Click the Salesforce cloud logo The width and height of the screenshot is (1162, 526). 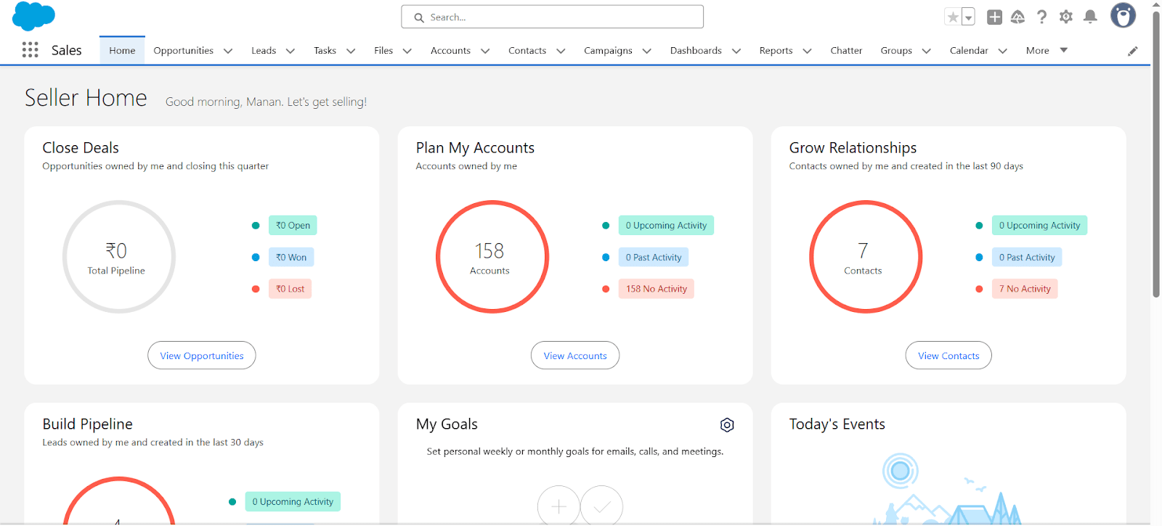[x=33, y=16]
